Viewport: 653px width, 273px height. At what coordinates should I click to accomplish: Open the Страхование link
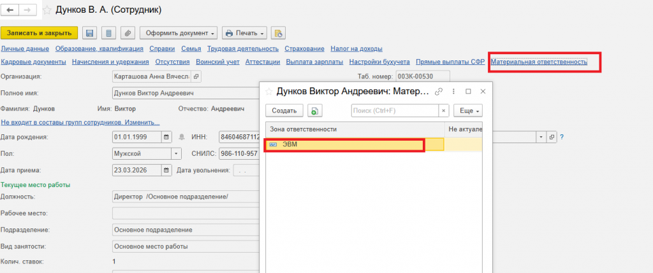(304, 48)
